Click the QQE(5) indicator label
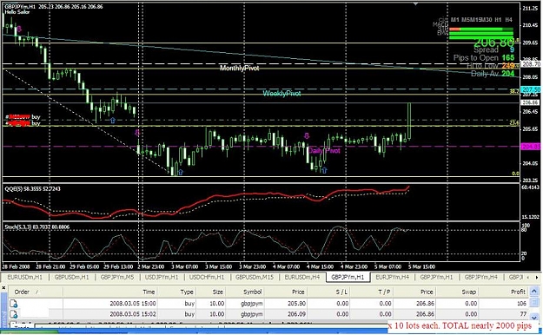543x335 pixels. pyautogui.click(x=32, y=188)
